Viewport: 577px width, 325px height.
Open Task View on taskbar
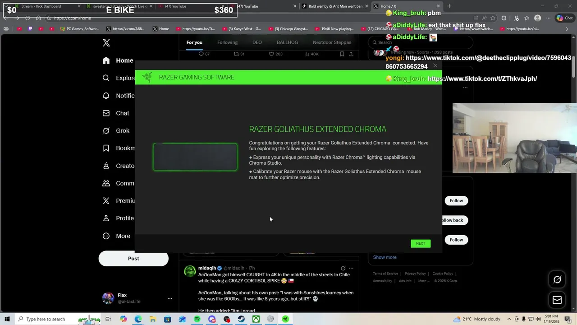point(108,319)
